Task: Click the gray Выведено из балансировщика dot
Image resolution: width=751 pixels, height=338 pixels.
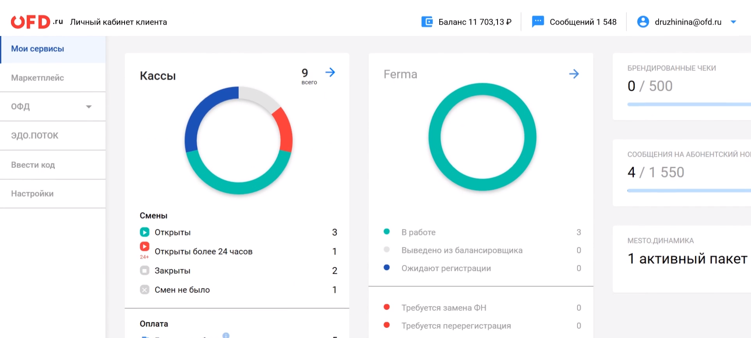Action: (387, 250)
